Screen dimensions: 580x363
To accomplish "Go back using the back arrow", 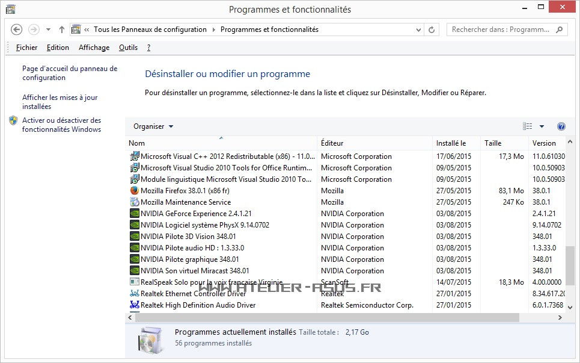I will click(17, 29).
